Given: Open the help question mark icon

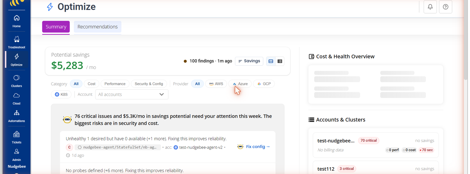Looking at the screenshot, I should pyautogui.click(x=445, y=7).
